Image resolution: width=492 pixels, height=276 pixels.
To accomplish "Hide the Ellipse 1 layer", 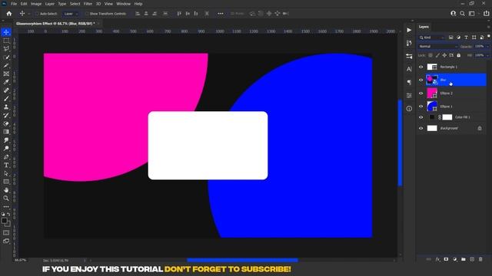I will (x=421, y=107).
